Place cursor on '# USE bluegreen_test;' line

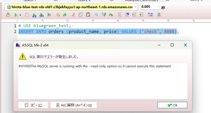click(x=44, y=26)
